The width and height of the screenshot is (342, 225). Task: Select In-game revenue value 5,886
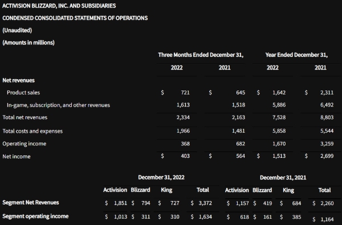279,105
